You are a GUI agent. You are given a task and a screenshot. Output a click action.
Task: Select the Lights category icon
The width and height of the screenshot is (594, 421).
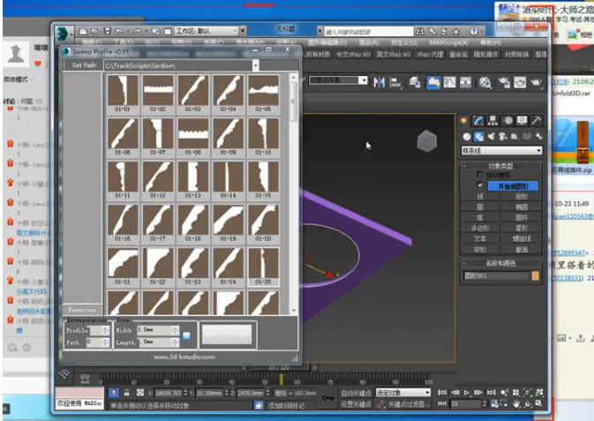tap(491, 137)
